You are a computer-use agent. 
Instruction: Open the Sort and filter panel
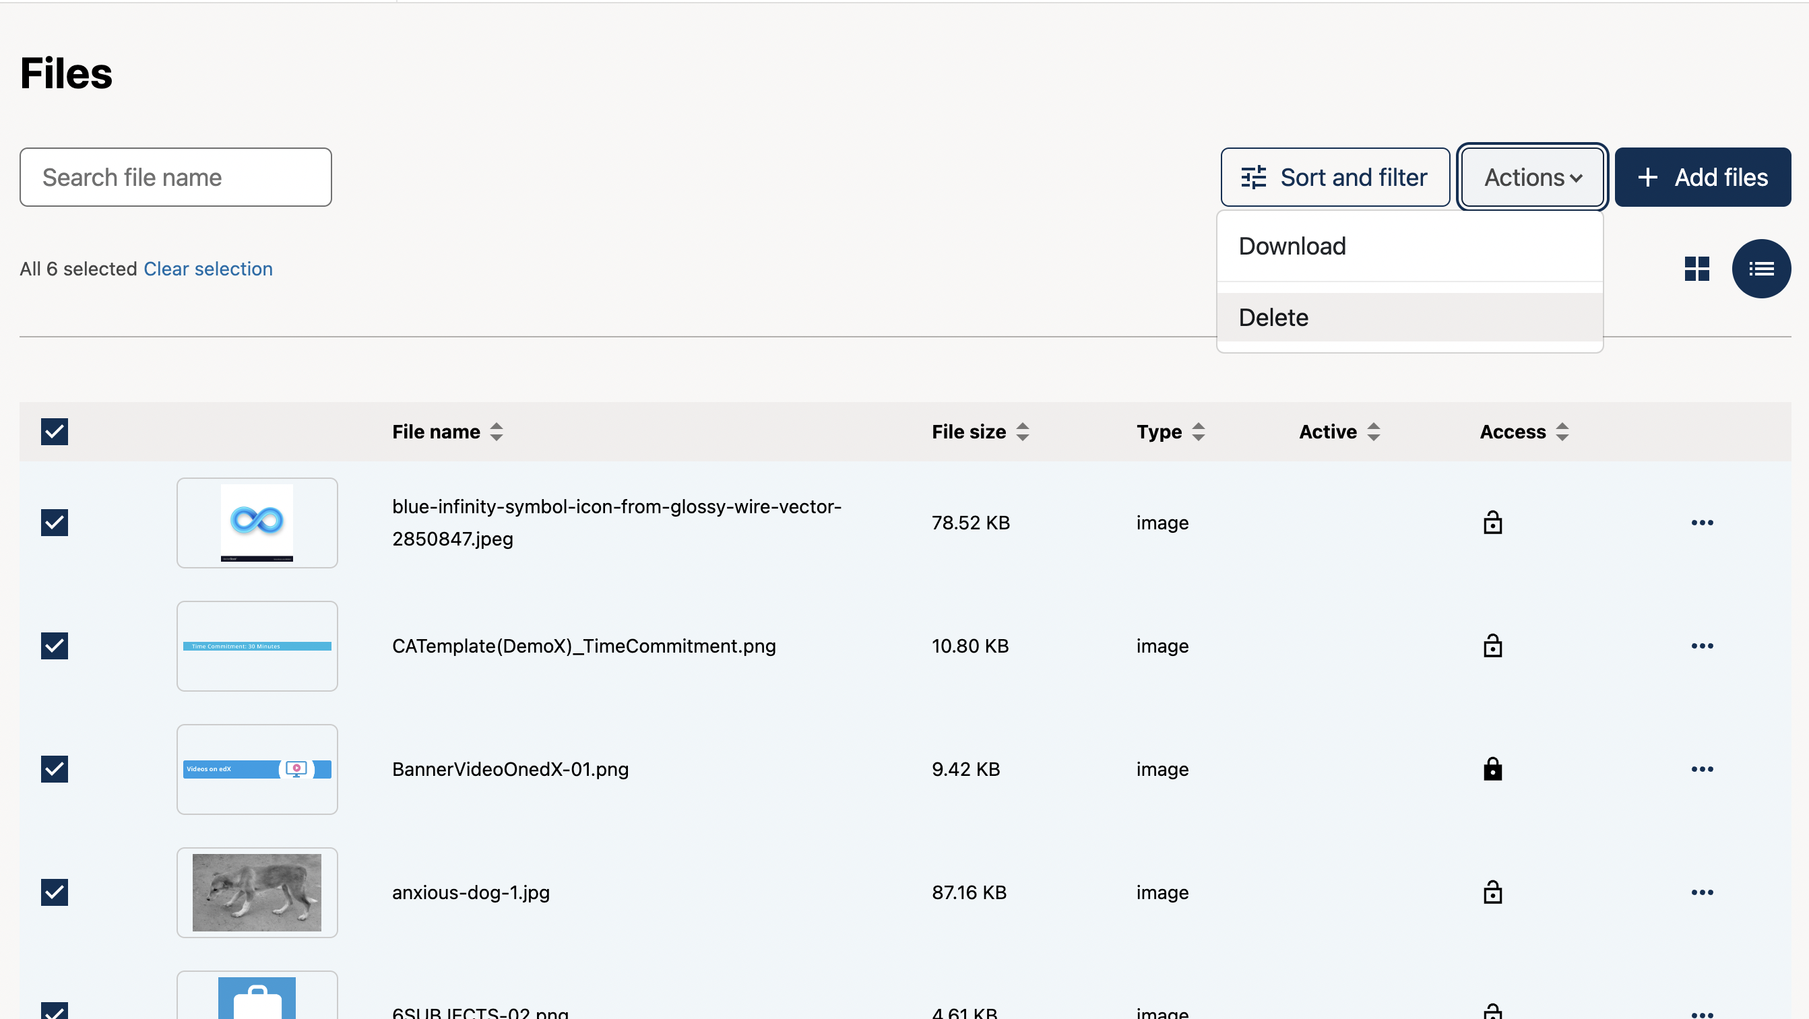pyautogui.click(x=1334, y=178)
